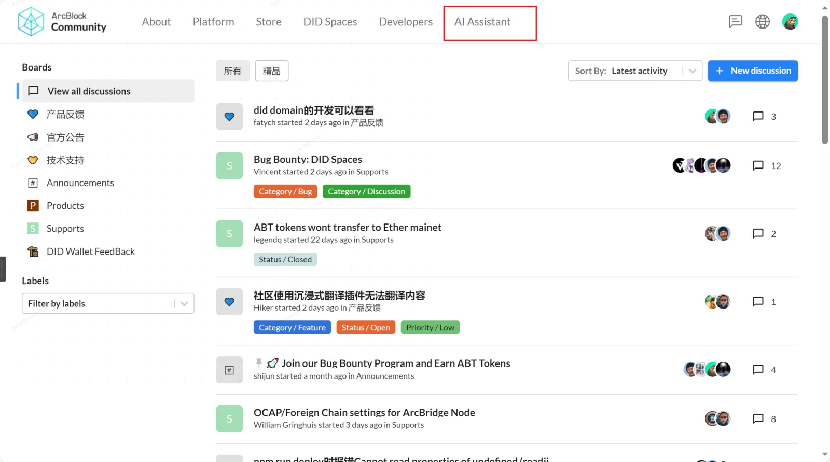Screen dimensions: 830x462
Task: Open 'Join our Bug Bounty Program' discussion
Action: coord(396,363)
